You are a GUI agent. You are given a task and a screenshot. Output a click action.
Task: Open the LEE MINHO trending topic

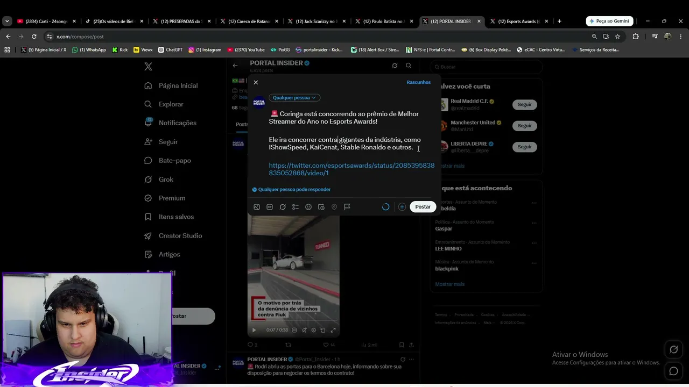pyautogui.click(x=448, y=249)
